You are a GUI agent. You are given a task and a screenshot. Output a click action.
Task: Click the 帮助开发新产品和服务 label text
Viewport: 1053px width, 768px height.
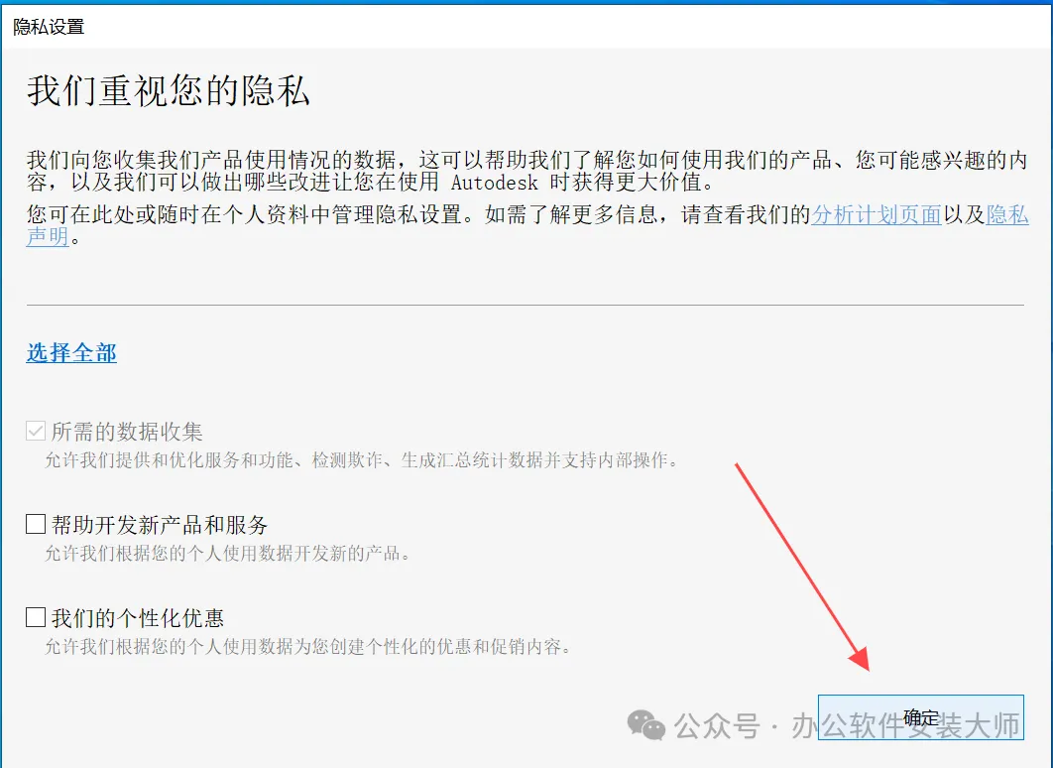coord(160,524)
